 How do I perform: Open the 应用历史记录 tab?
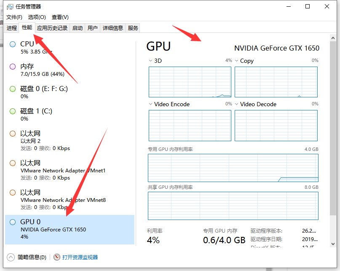coord(52,28)
